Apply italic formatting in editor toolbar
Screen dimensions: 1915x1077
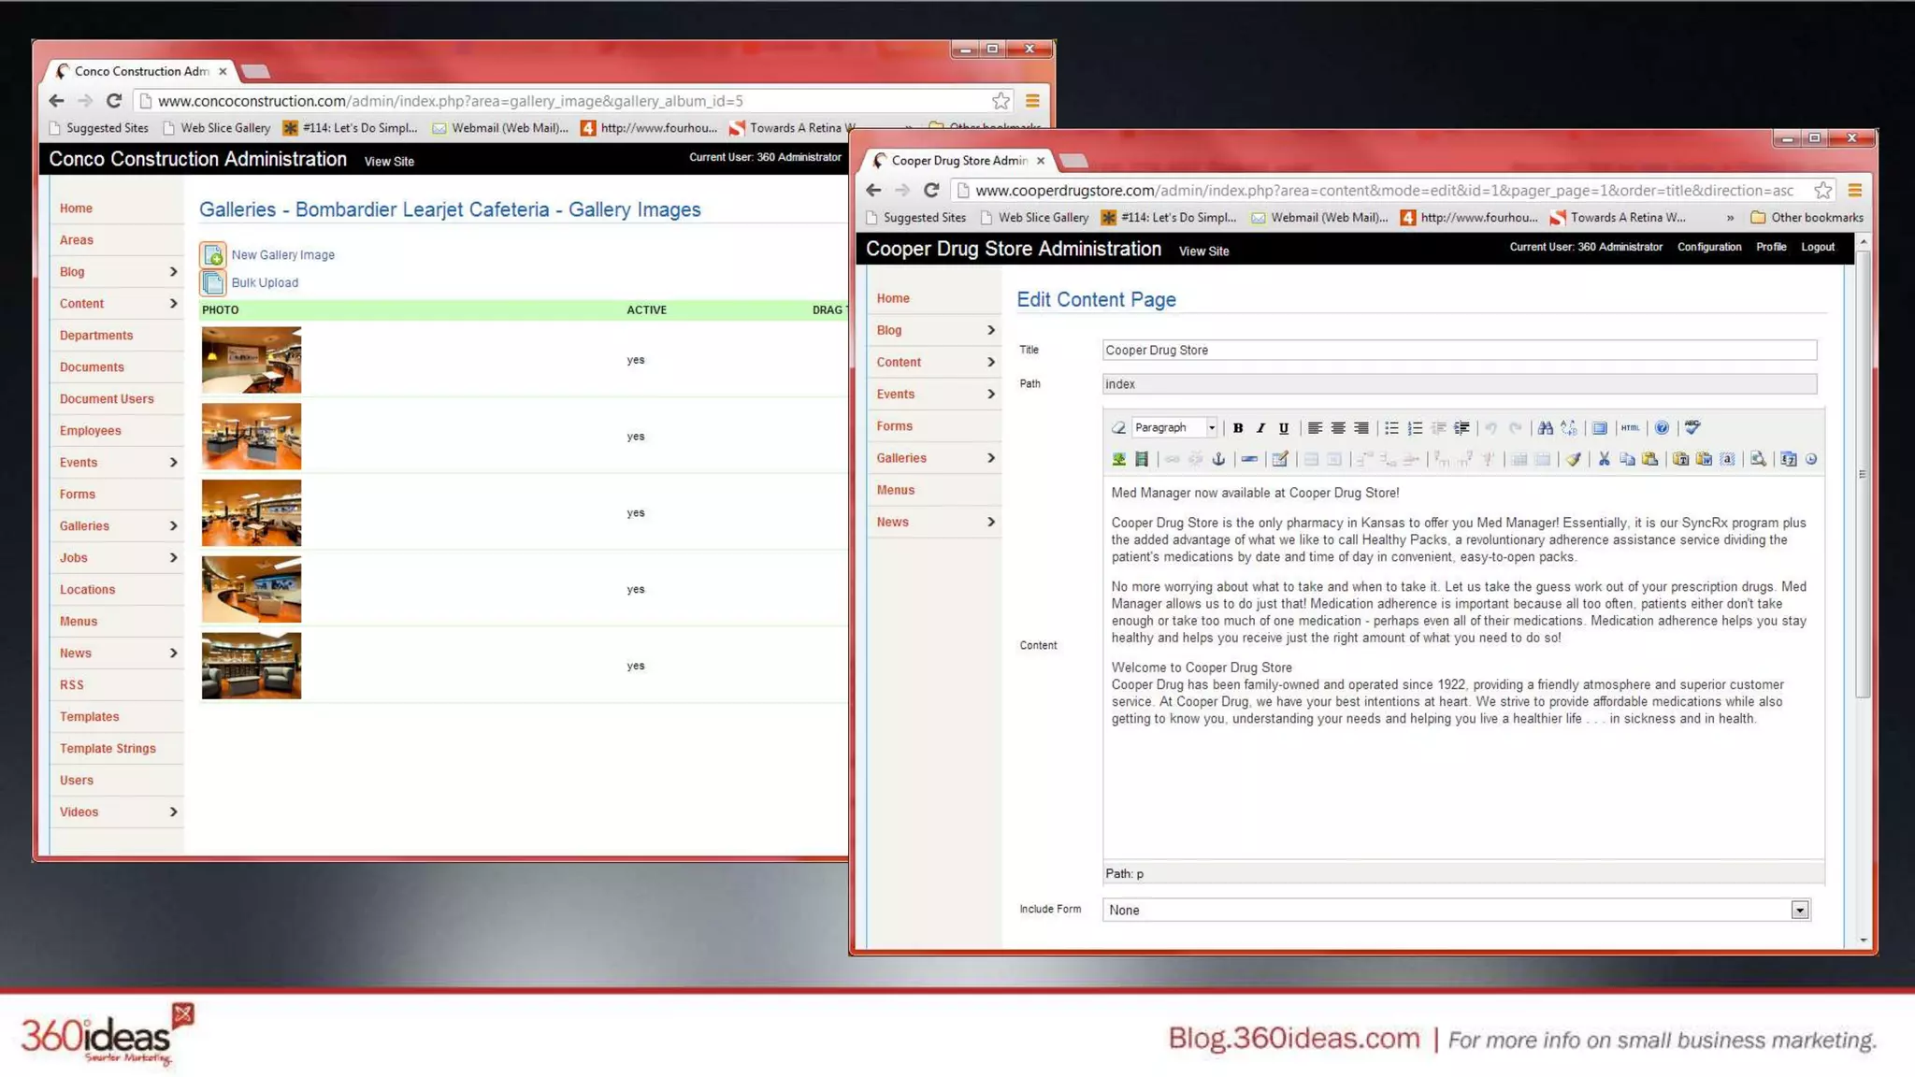[1260, 428]
